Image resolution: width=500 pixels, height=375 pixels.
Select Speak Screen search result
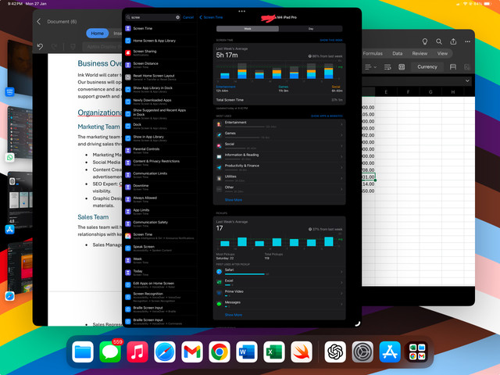[x=160, y=248]
